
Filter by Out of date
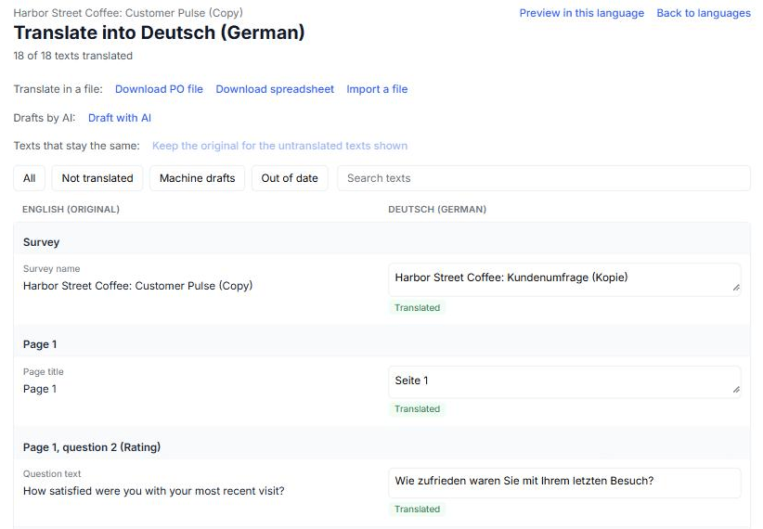[x=290, y=178]
